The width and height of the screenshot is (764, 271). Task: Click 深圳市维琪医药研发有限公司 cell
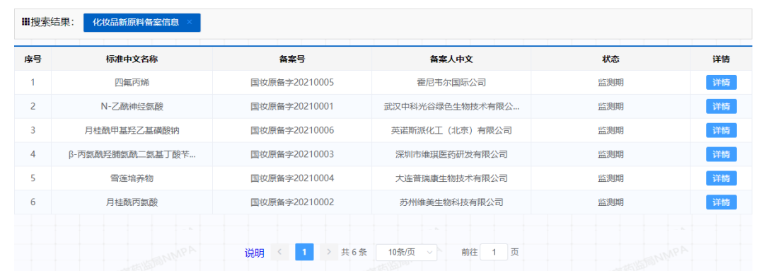click(451, 154)
